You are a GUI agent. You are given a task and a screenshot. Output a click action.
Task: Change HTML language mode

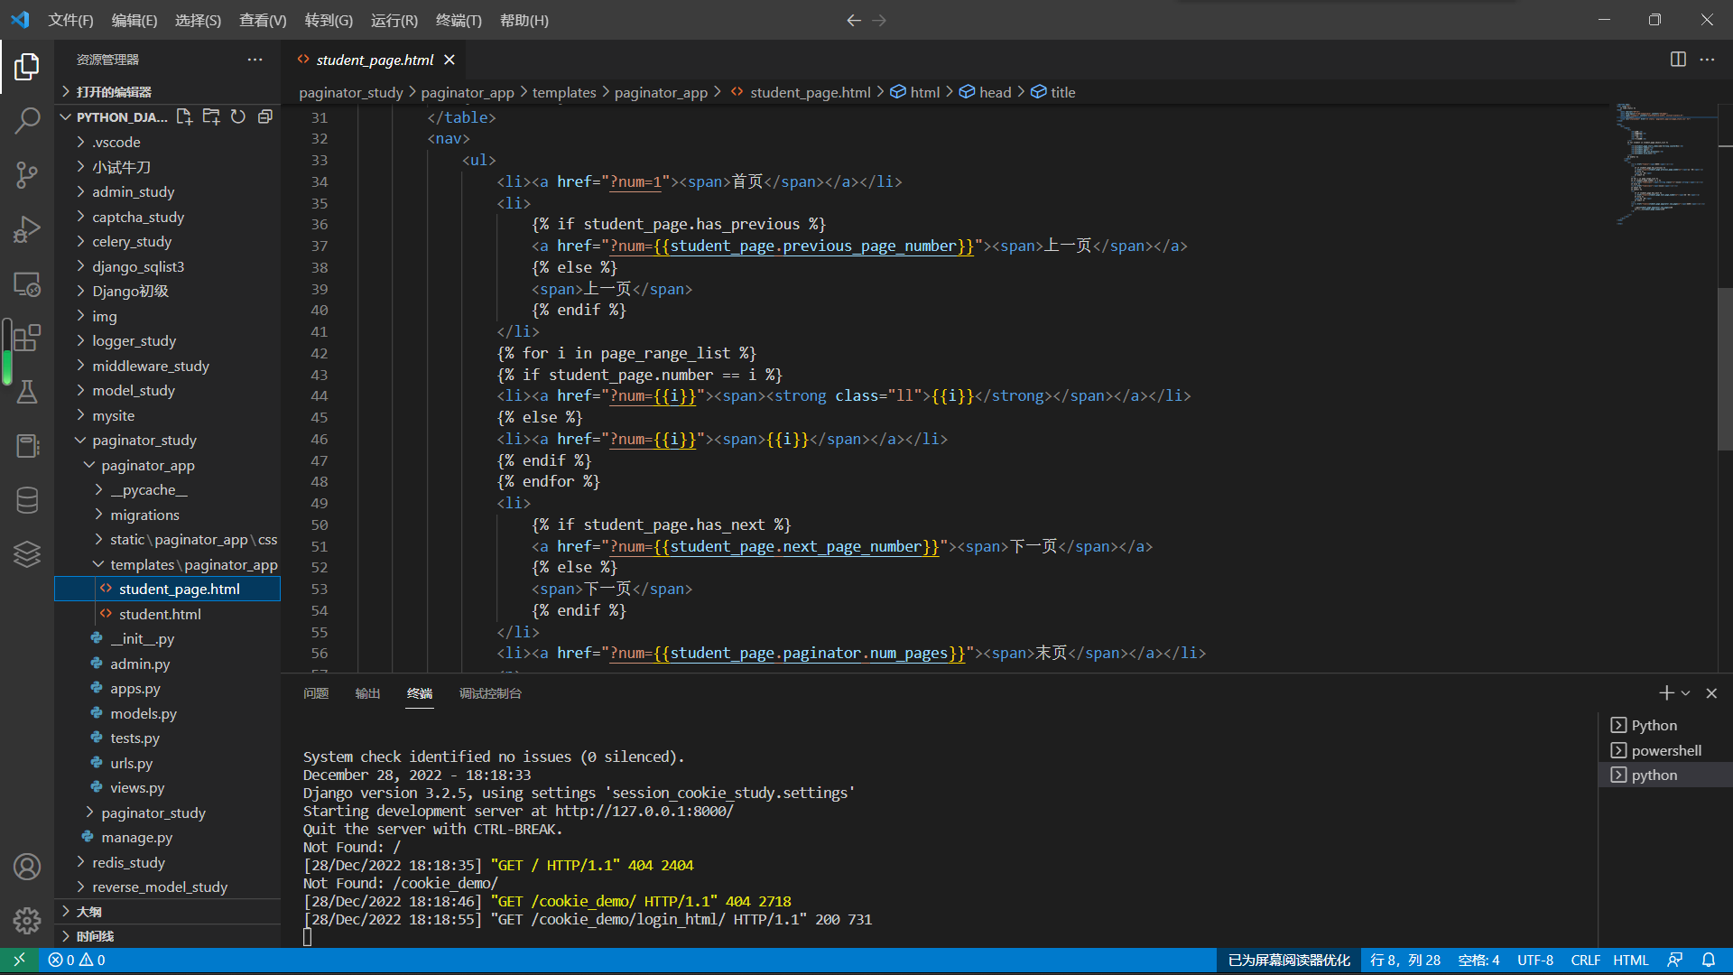point(1631,961)
